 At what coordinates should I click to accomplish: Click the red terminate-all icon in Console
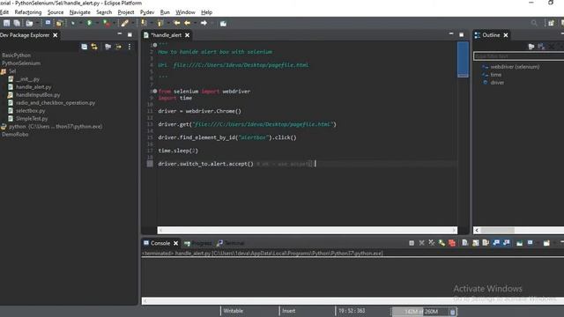[452, 243]
